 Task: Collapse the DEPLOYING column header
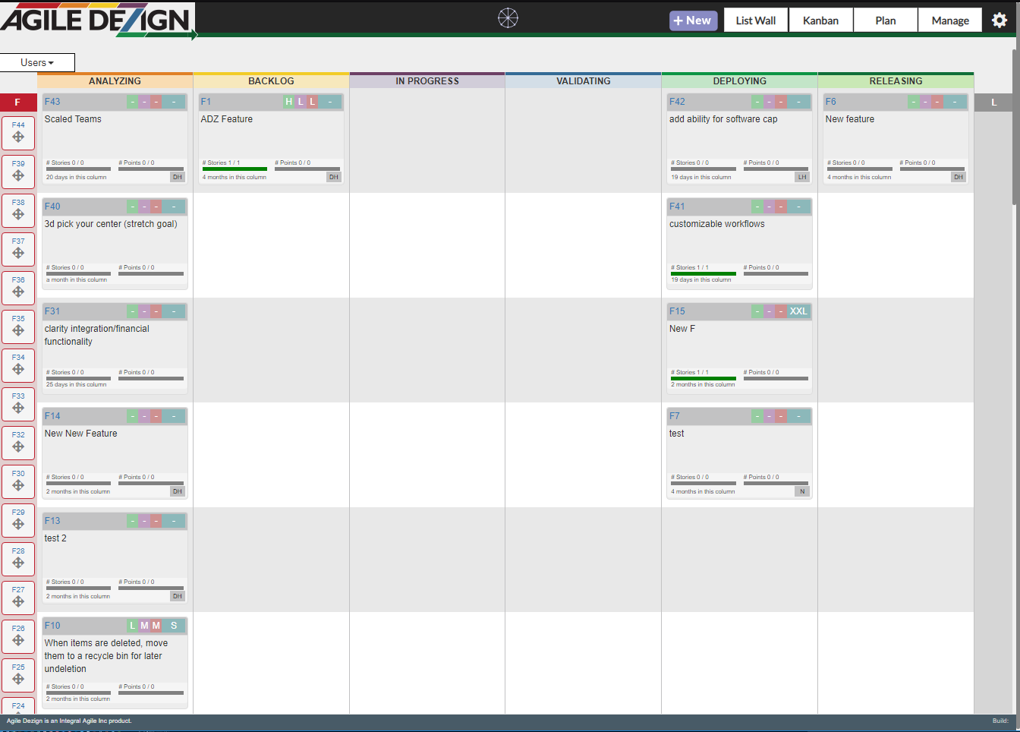(739, 81)
